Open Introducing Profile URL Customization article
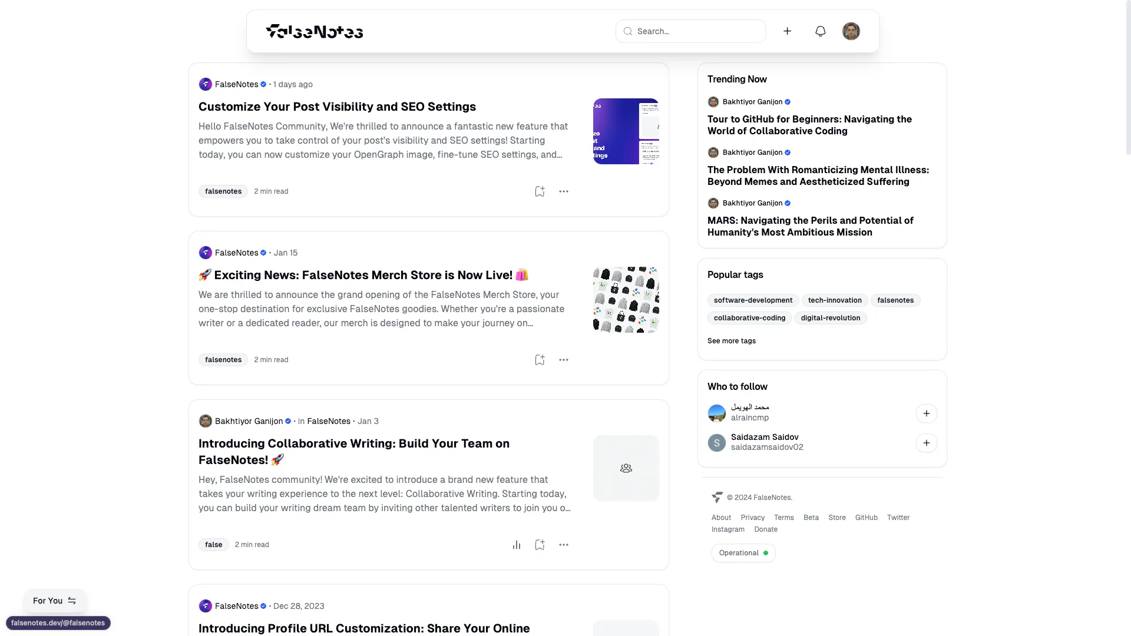The width and height of the screenshot is (1131, 636). pos(364,628)
